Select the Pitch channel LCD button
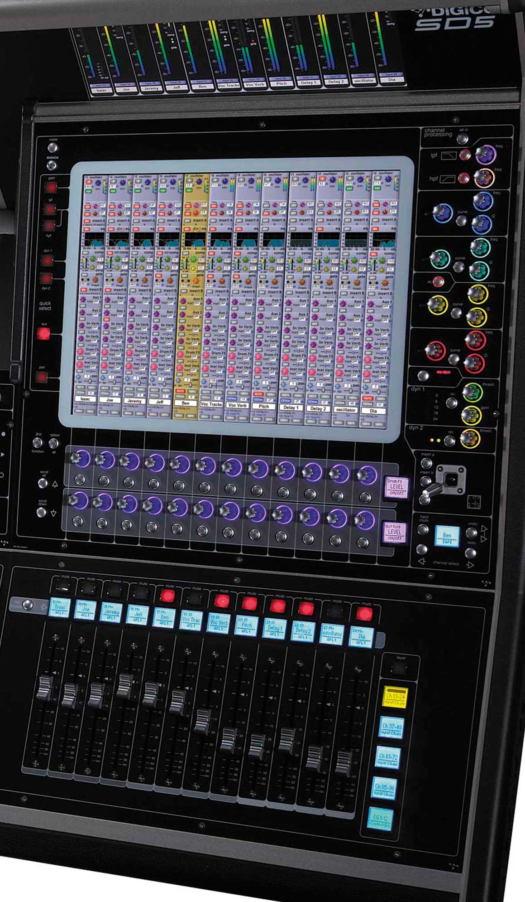This screenshot has height=902, width=525. pos(247,626)
